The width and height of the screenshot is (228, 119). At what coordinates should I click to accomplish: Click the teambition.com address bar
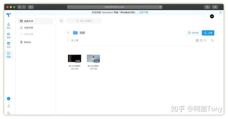115,7
